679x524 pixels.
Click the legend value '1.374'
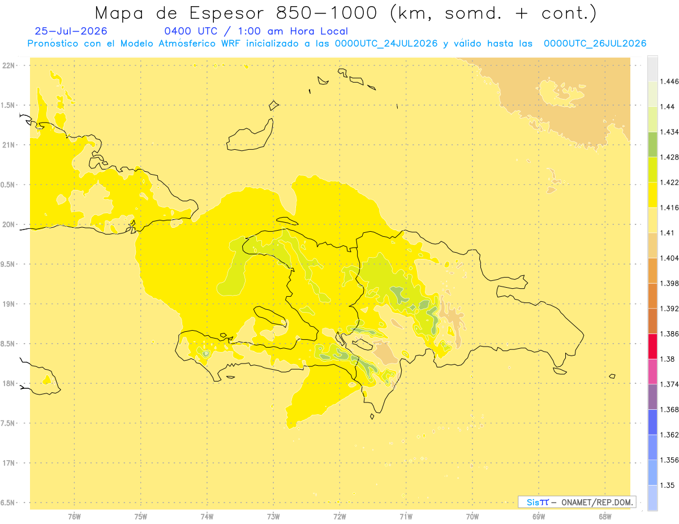669,384
